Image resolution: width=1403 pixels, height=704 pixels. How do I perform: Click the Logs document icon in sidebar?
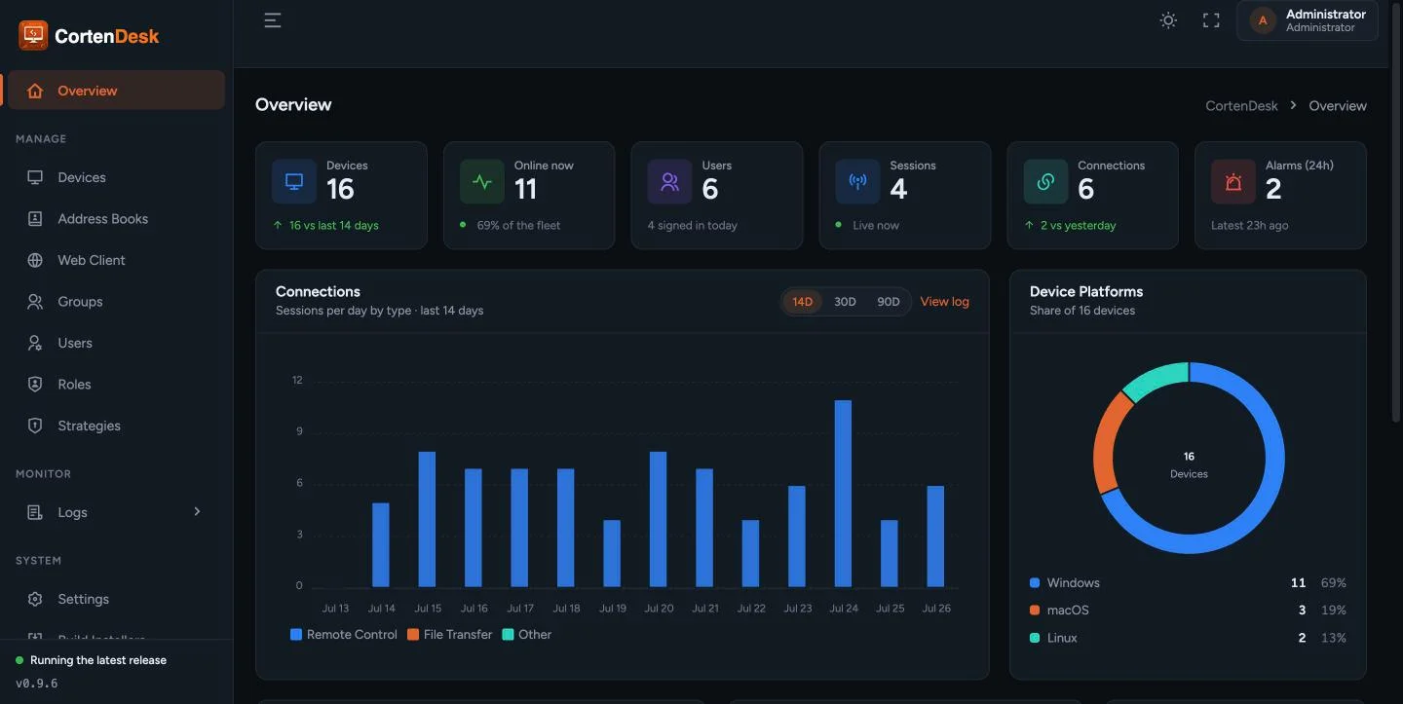35,512
